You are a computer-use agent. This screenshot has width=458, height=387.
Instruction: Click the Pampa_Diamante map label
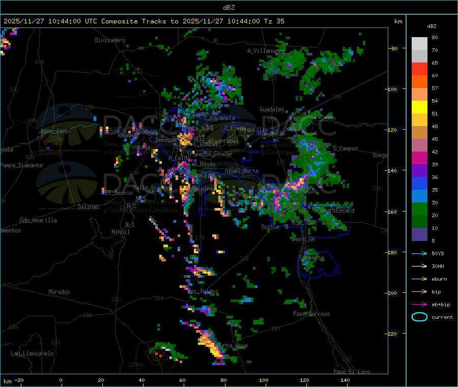point(21,165)
